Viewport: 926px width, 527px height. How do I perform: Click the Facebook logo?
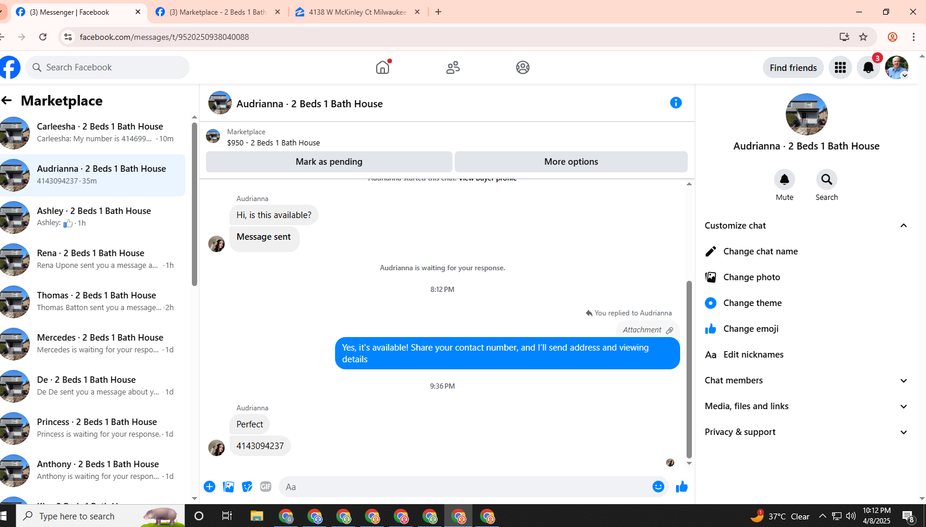click(9, 67)
